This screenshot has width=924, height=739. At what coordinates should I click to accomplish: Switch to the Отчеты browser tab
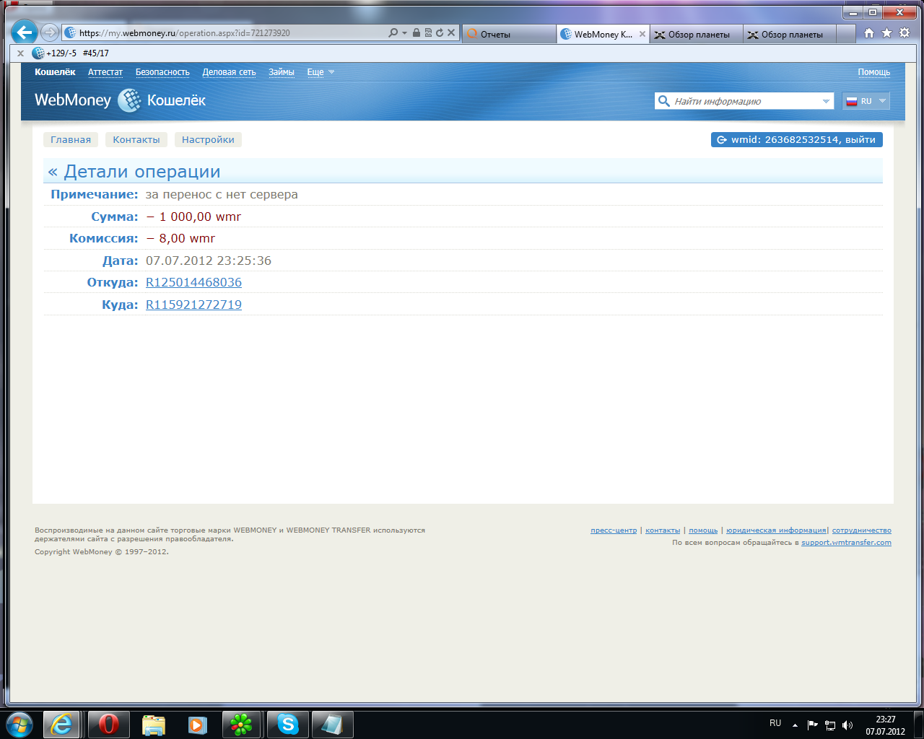[509, 34]
